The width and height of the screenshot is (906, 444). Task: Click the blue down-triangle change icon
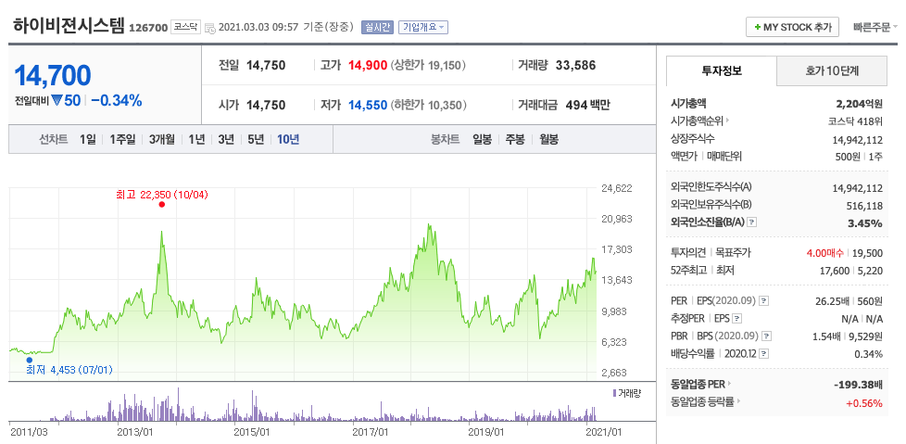[57, 101]
